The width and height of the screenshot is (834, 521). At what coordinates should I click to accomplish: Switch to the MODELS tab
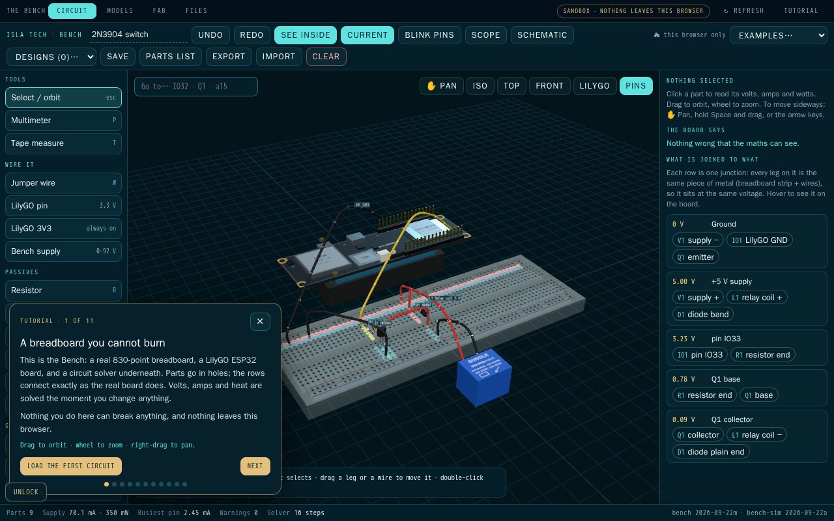120,10
